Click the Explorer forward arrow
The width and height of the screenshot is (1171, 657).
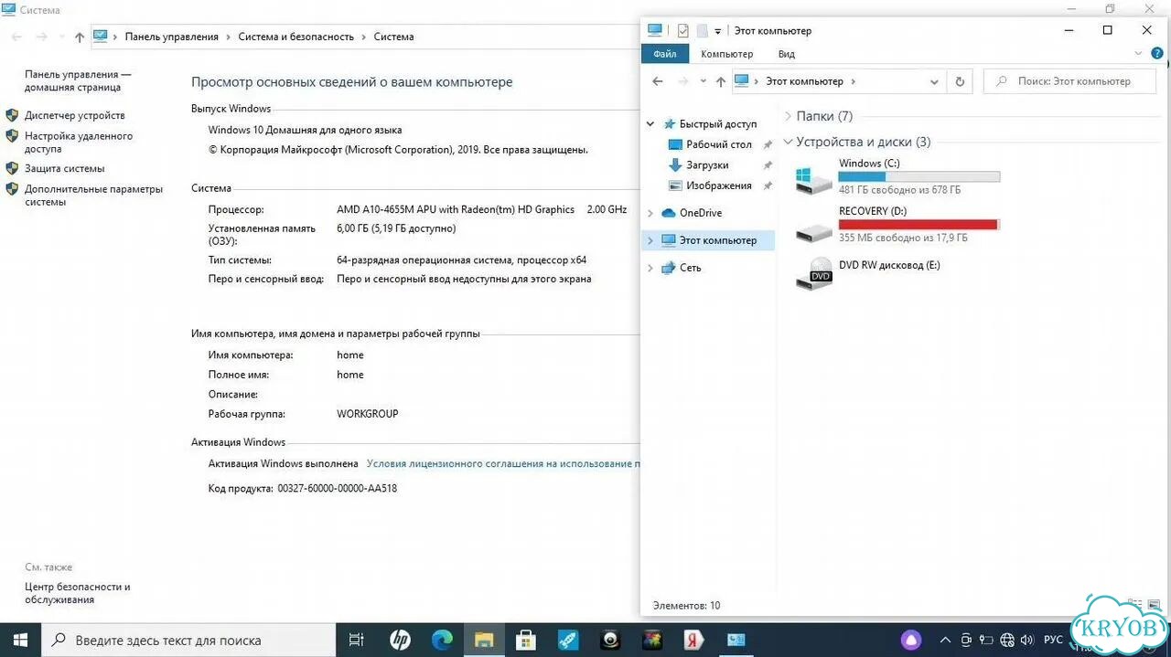[682, 81]
